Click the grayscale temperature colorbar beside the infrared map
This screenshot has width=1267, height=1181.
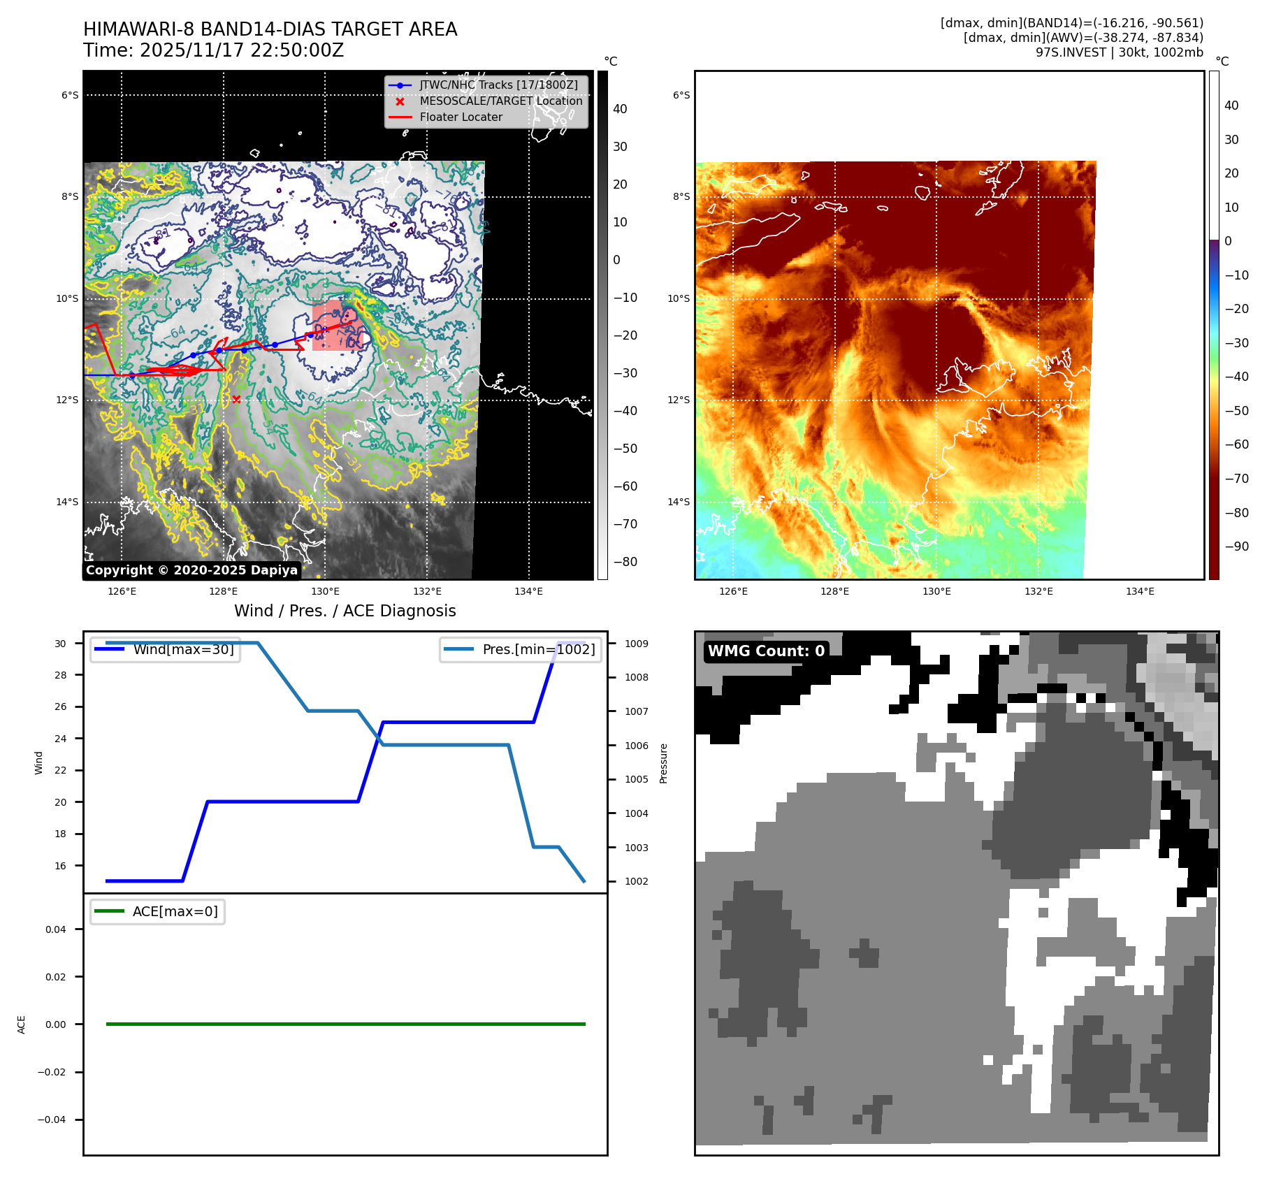pos(602,325)
